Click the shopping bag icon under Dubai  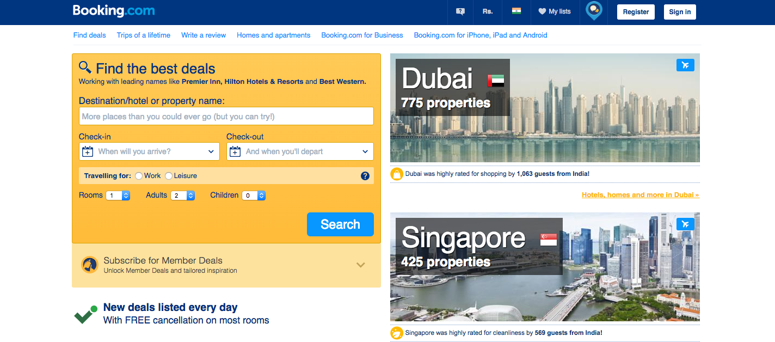point(397,174)
